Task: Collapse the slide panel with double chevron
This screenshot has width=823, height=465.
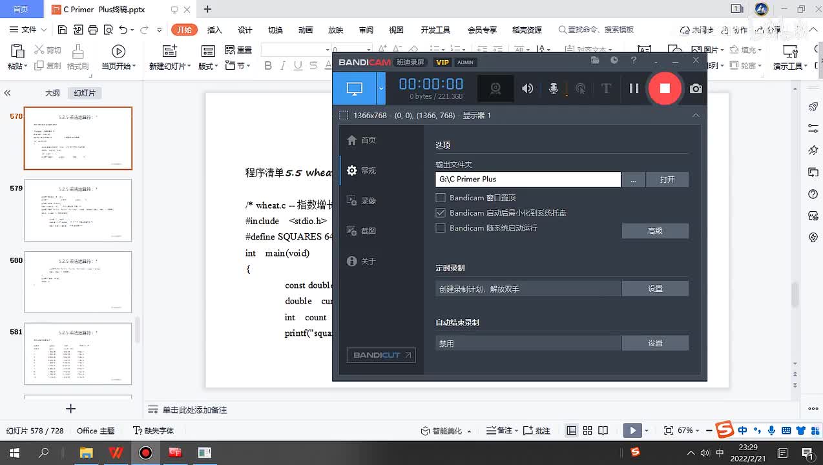Action: [8, 93]
